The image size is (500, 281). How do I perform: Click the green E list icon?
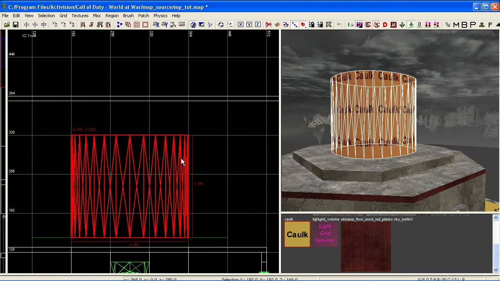[351, 25]
